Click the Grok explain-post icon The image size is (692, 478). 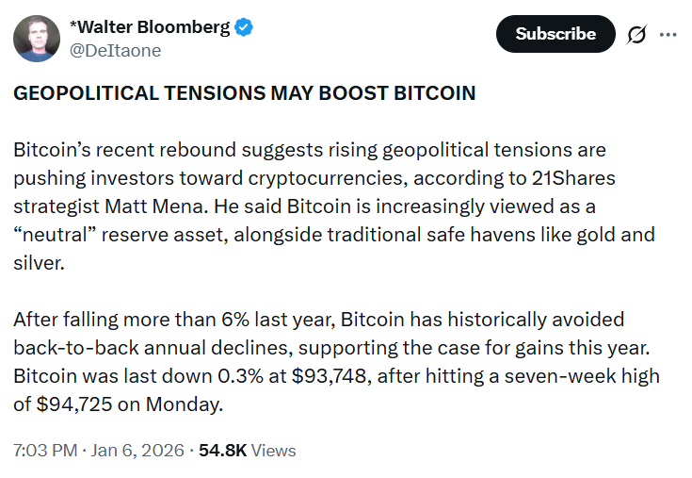636,35
